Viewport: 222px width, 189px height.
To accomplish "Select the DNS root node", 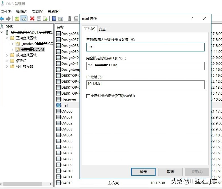I will tap(9, 26).
